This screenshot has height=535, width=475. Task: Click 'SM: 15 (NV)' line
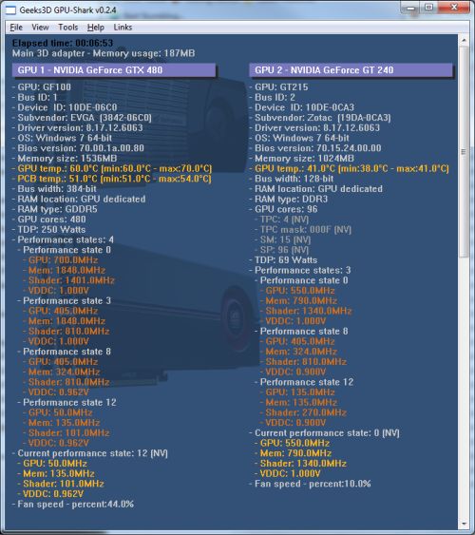(283, 239)
